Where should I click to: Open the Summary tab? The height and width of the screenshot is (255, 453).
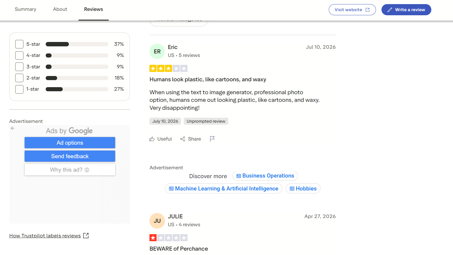(x=25, y=9)
